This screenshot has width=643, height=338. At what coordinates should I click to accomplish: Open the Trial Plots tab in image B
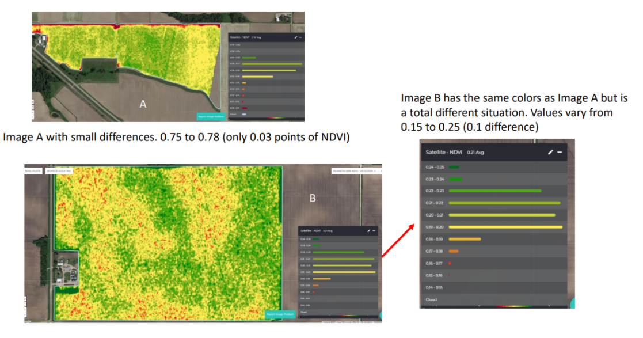(x=33, y=170)
